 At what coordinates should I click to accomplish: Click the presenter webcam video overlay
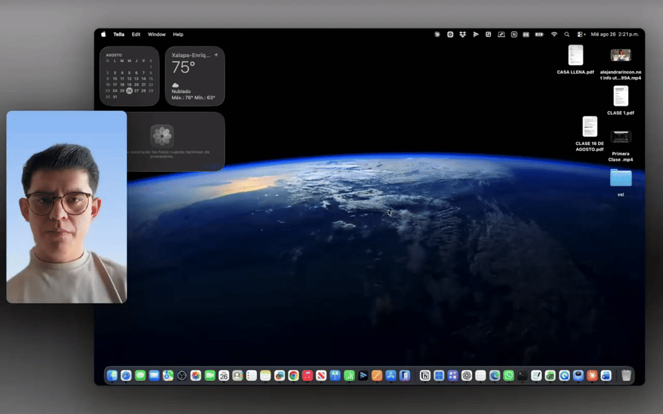pyautogui.click(x=67, y=207)
